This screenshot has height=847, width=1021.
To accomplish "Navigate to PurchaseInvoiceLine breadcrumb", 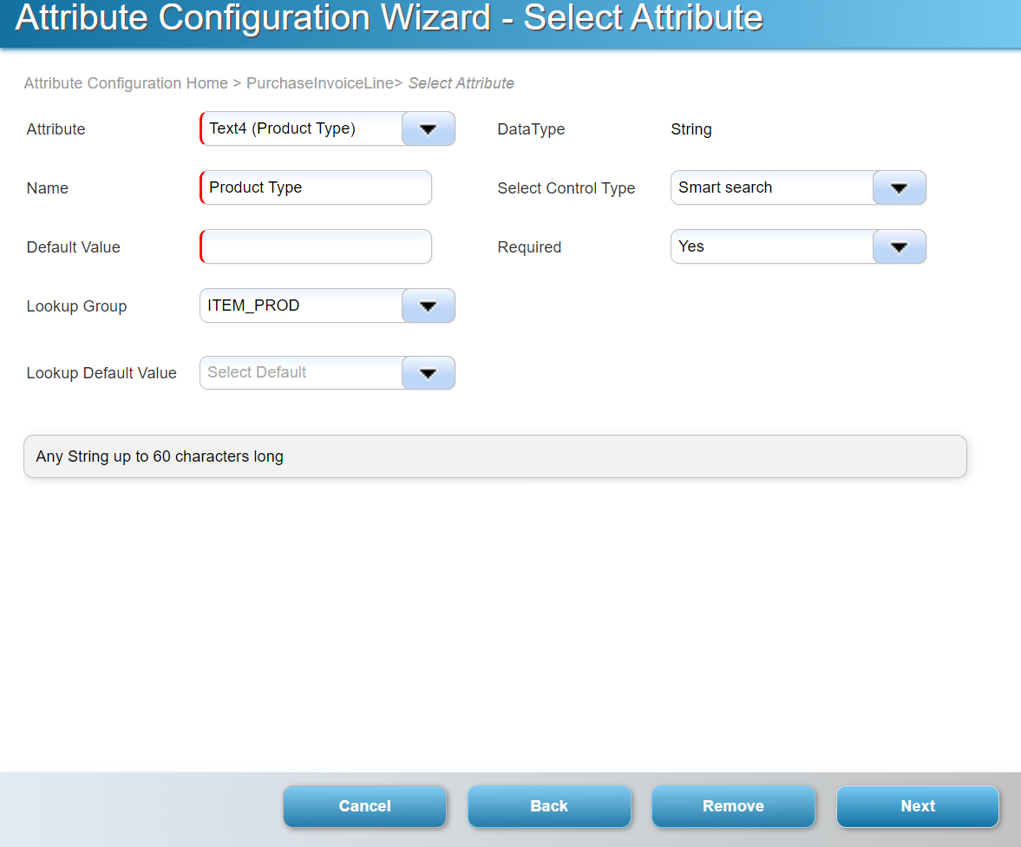I will coord(319,83).
